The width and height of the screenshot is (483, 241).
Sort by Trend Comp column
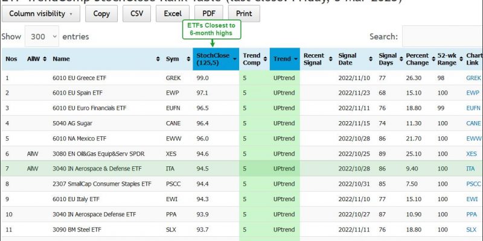coord(254,59)
